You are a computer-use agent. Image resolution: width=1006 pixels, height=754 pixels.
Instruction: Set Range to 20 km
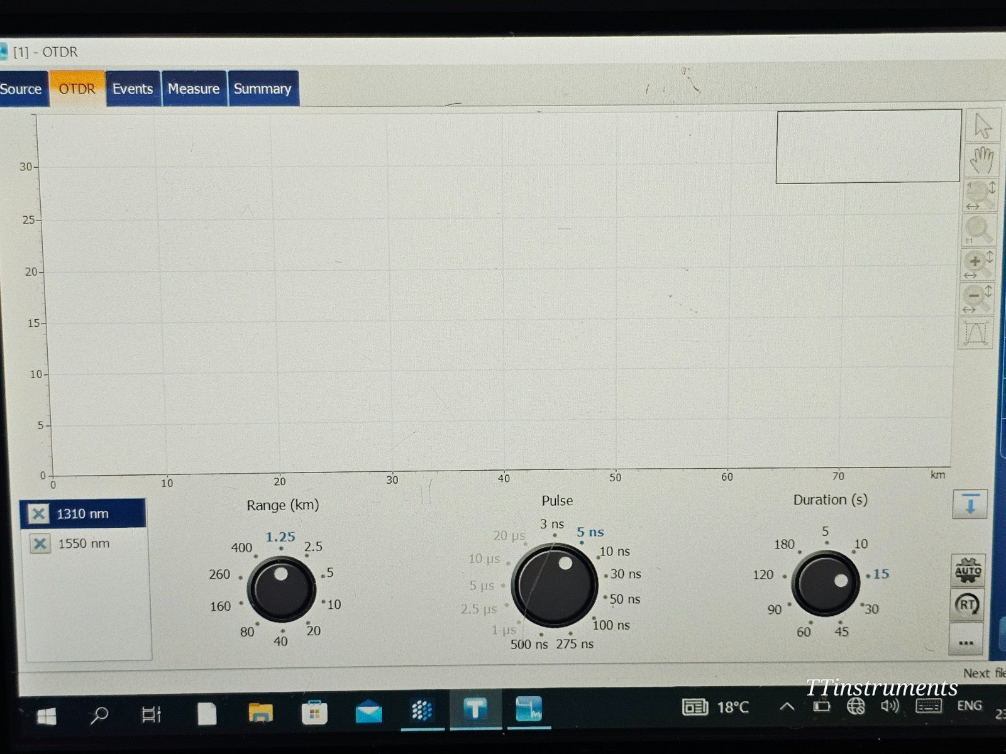(313, 630)
